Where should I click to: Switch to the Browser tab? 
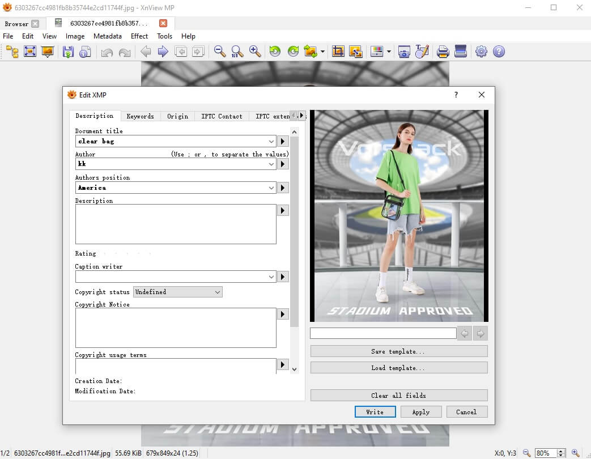pyautogui.click(x=16, y=24)
